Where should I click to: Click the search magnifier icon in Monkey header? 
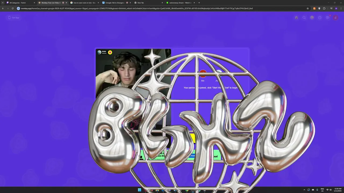click(304, 18)
